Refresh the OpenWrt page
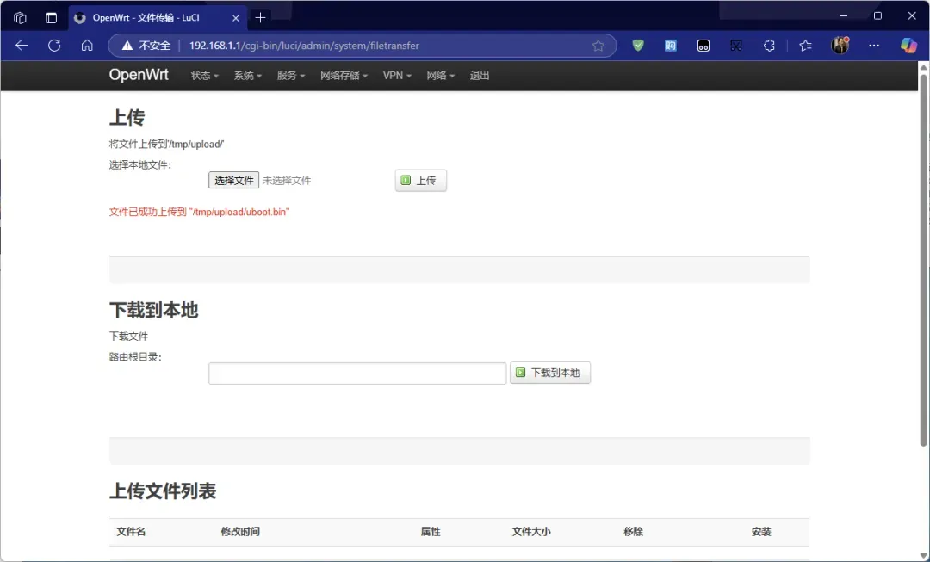 54,46
